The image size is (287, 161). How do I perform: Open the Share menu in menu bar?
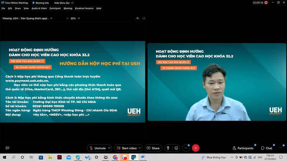[18, 8]
